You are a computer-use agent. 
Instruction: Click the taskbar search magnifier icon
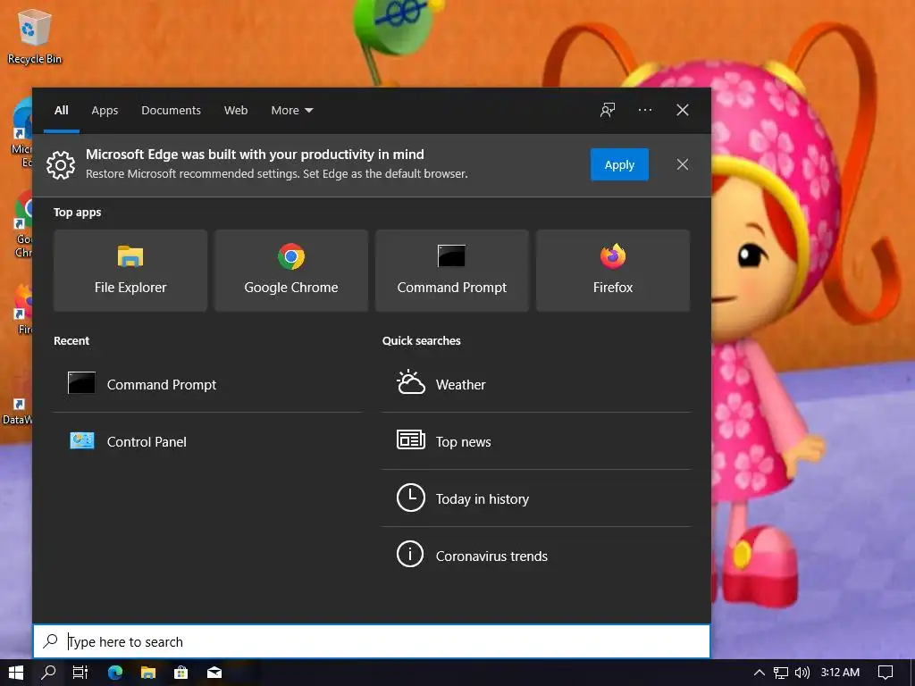(x=48, y=673)
